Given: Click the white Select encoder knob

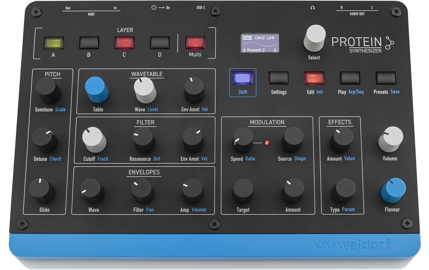Looking at the screenshot, I should 315,38.
